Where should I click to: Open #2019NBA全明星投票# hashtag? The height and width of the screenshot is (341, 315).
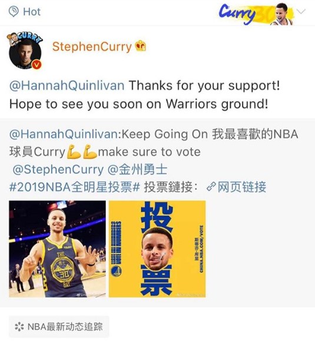[74, 187]
